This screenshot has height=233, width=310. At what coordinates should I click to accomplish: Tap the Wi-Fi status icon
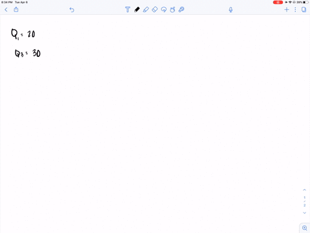(290, 3)
